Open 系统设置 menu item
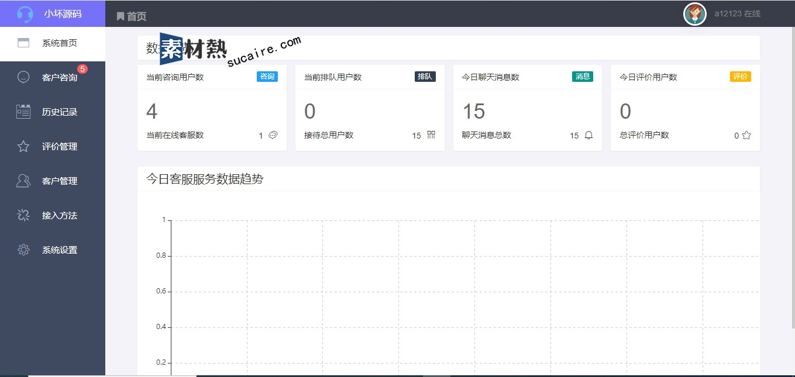 pos(53,250)
